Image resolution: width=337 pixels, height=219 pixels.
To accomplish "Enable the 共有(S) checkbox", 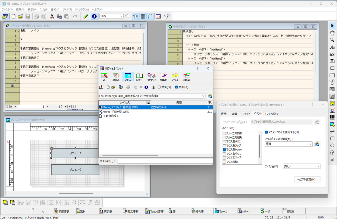I will click(x=159, y=87).
